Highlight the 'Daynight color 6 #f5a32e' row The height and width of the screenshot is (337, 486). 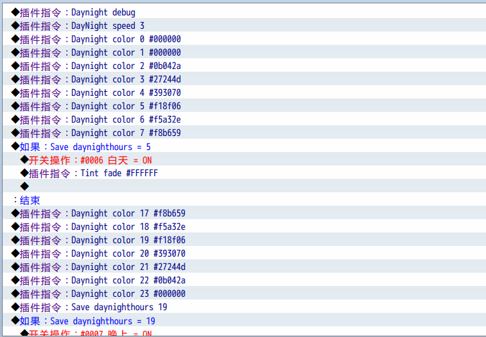[x=244, y=119]
